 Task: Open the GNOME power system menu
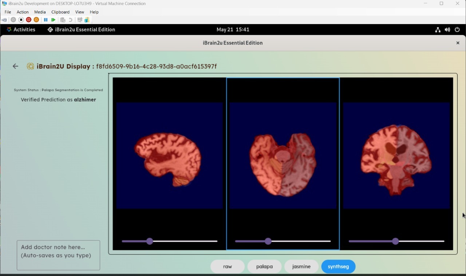457,29
